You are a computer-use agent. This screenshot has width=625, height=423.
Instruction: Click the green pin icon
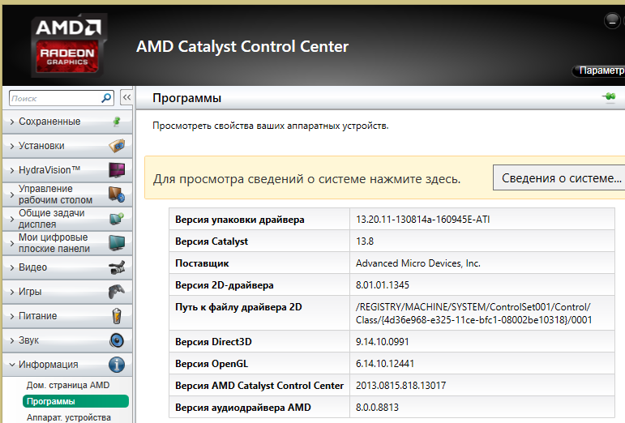tap(609, 98)
